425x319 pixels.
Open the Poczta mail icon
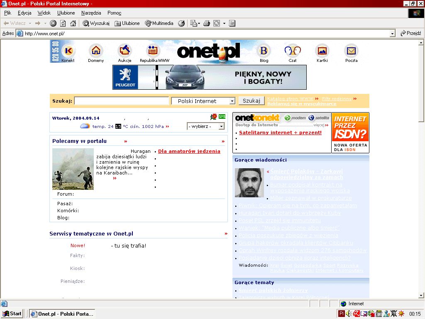pos(351,51)
